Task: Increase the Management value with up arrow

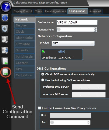Action: pyautogui.click(x=95, y=29)
